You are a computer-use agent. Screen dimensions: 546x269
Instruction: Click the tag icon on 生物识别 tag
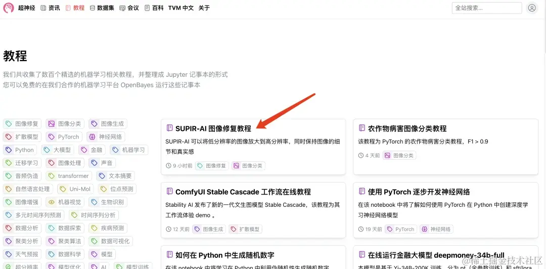95,202
